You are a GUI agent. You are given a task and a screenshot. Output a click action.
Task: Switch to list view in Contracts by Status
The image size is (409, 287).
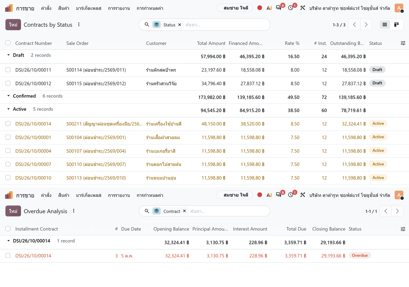pyautogui.click(x=385, y=24)
